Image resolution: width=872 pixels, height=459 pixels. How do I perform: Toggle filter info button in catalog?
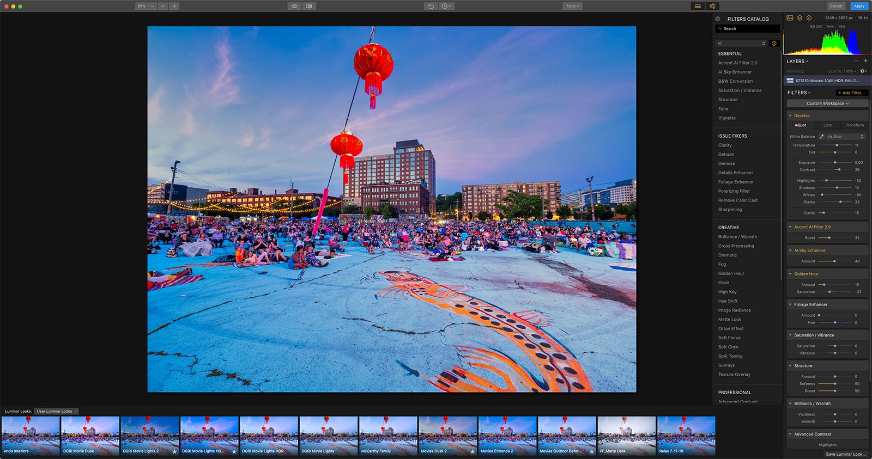pyautogui.click(x=774, y=43)
